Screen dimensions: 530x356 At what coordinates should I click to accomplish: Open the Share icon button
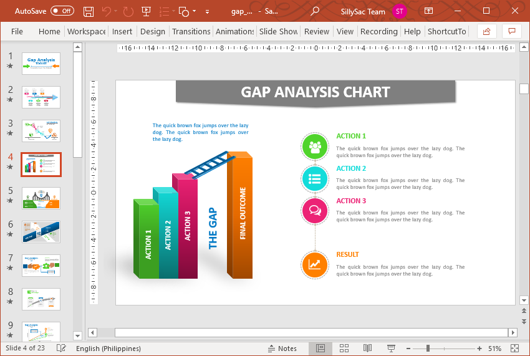(486, 31)
